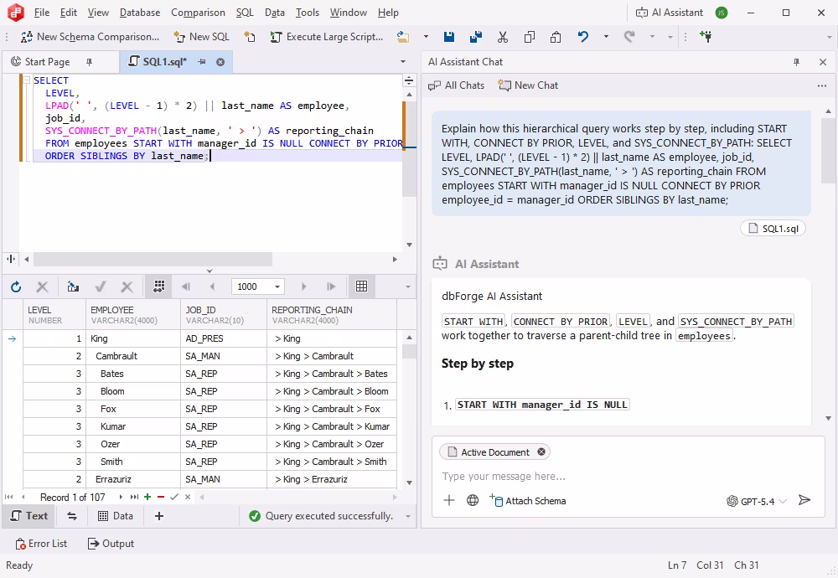Click the Save icon in toolbar
The image size is (838, 578).
click(449, 37)
